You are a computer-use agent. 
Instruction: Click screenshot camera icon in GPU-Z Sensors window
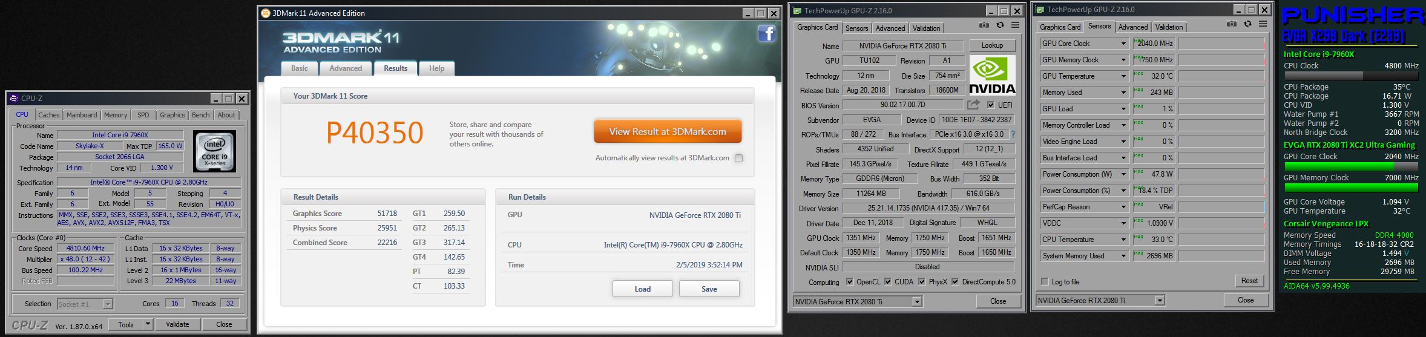[1232, 24]
